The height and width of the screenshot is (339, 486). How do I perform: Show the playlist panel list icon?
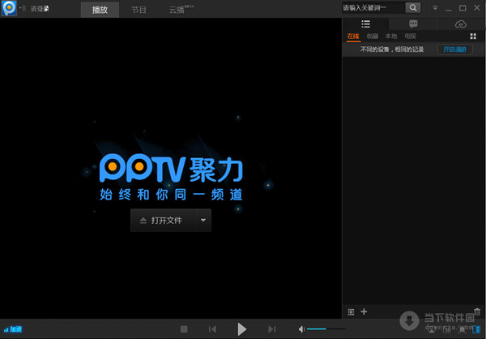point(366,24)
